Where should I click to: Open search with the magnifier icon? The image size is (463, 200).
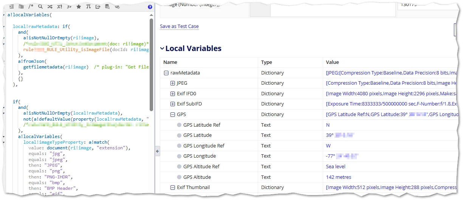click(40, 7)
